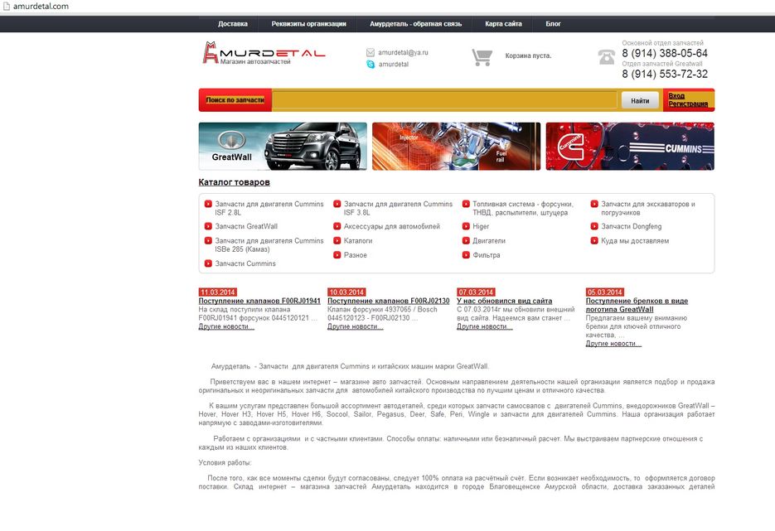The image size is (775, 531).
Task: Click the telephone icon near phone numbers
Action: click(607, 57)
